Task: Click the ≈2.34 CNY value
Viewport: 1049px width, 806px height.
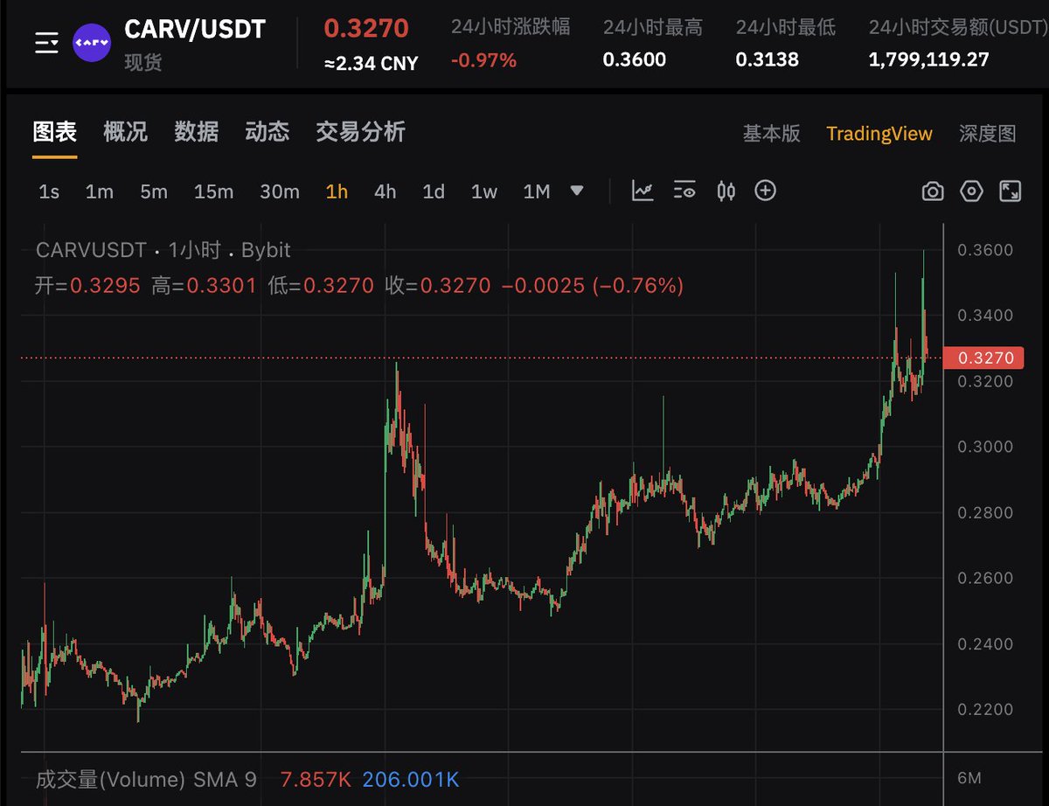Action: 371,63
